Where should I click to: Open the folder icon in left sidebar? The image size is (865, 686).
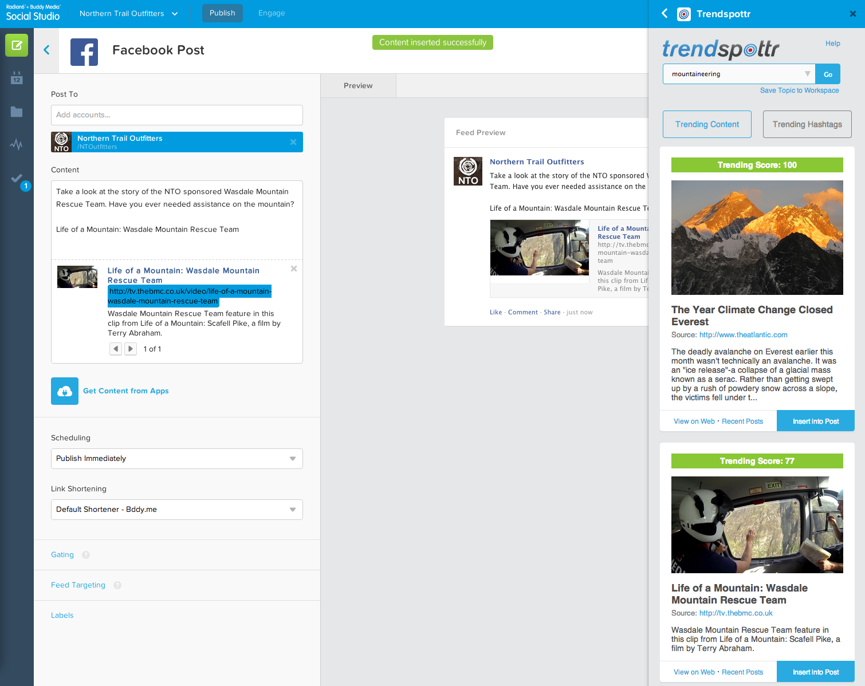tap(17, 112)
